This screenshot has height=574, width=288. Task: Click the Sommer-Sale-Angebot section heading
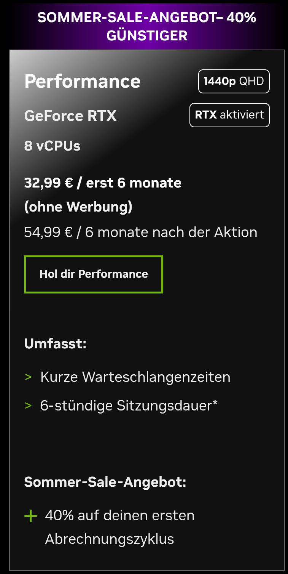[x=105, y=482]
